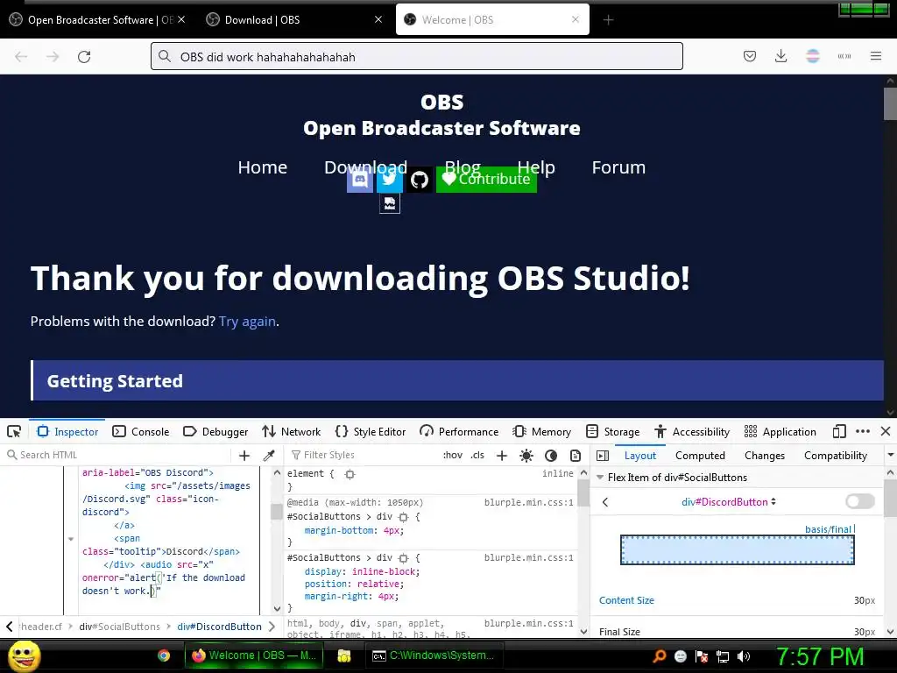
Task: Open the Compatibility tab
Action: click(x=835, y=456)
